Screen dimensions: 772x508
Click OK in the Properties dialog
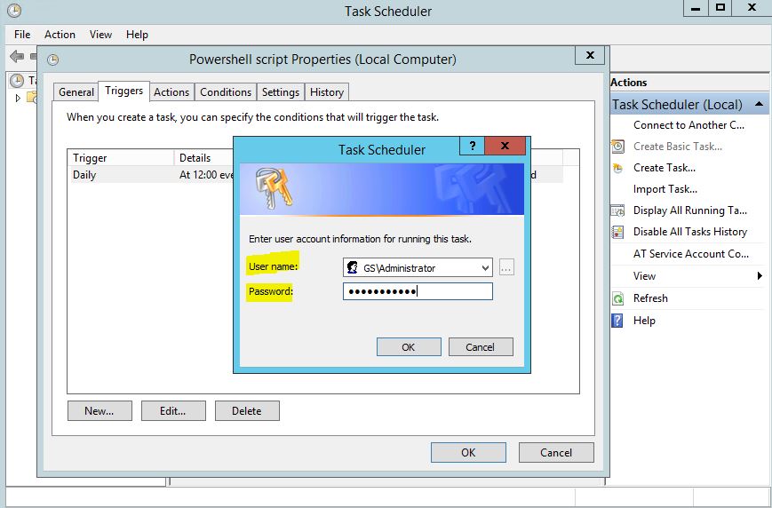pyautogui.click(x=468, y=452)
